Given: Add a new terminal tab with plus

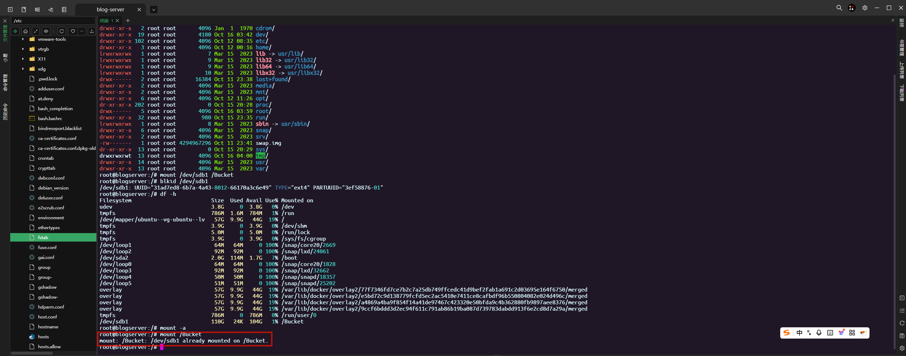Looking at the screenshot, I should (128, 21).
